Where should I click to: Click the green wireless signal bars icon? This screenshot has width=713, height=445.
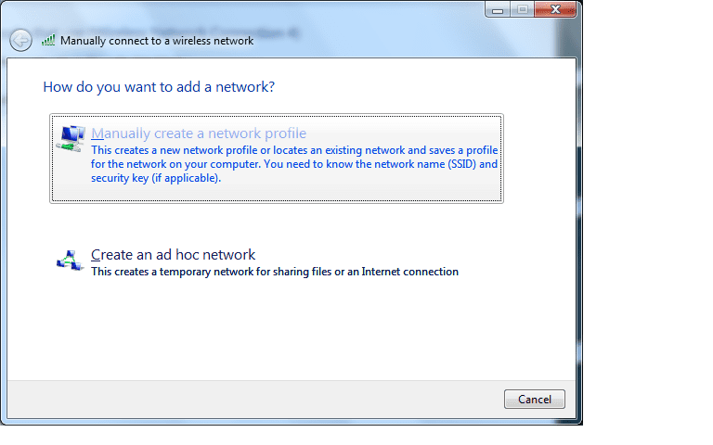pyautogui.click(x=48, y=41)
